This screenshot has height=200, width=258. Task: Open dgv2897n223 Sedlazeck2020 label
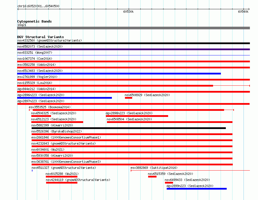pyautogui.click(x=41, y=101)
